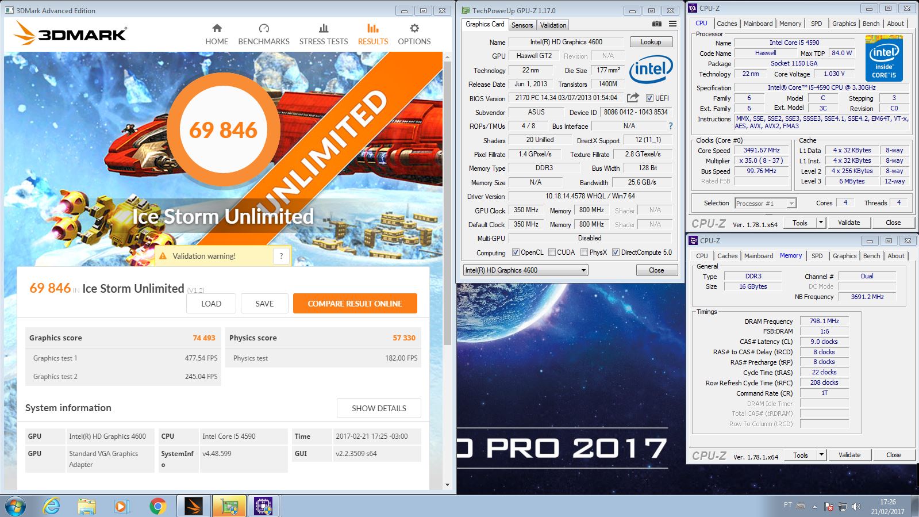Open Graphics tab in lower CPU-Z window
The height and width of the screenshot is (517, 919).
(x=844, y=256)
